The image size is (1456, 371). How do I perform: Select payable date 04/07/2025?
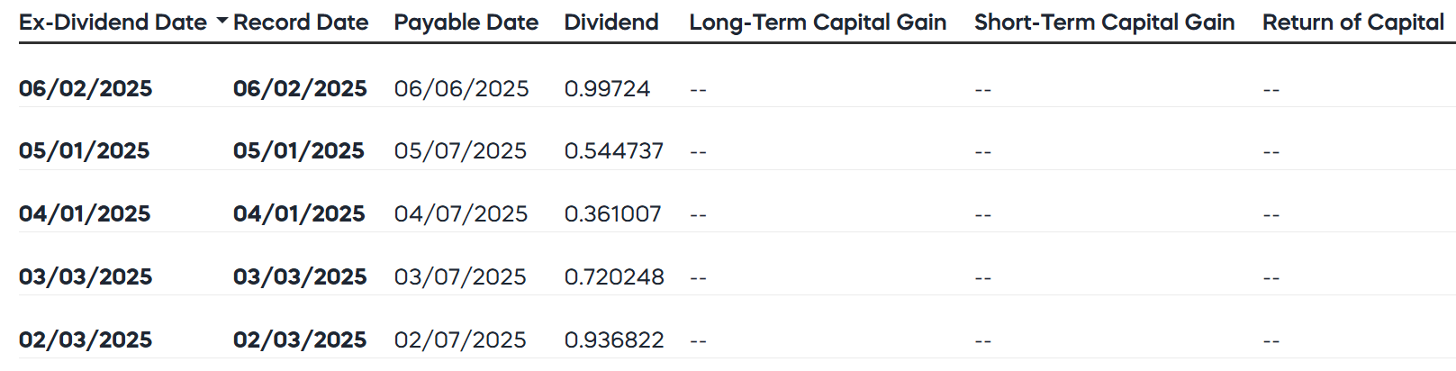coord(461,214)
